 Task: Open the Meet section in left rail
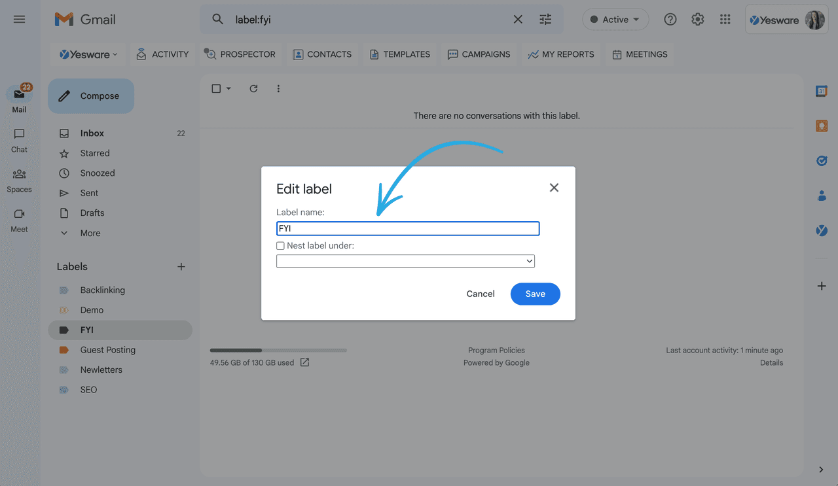coord(19,219)
